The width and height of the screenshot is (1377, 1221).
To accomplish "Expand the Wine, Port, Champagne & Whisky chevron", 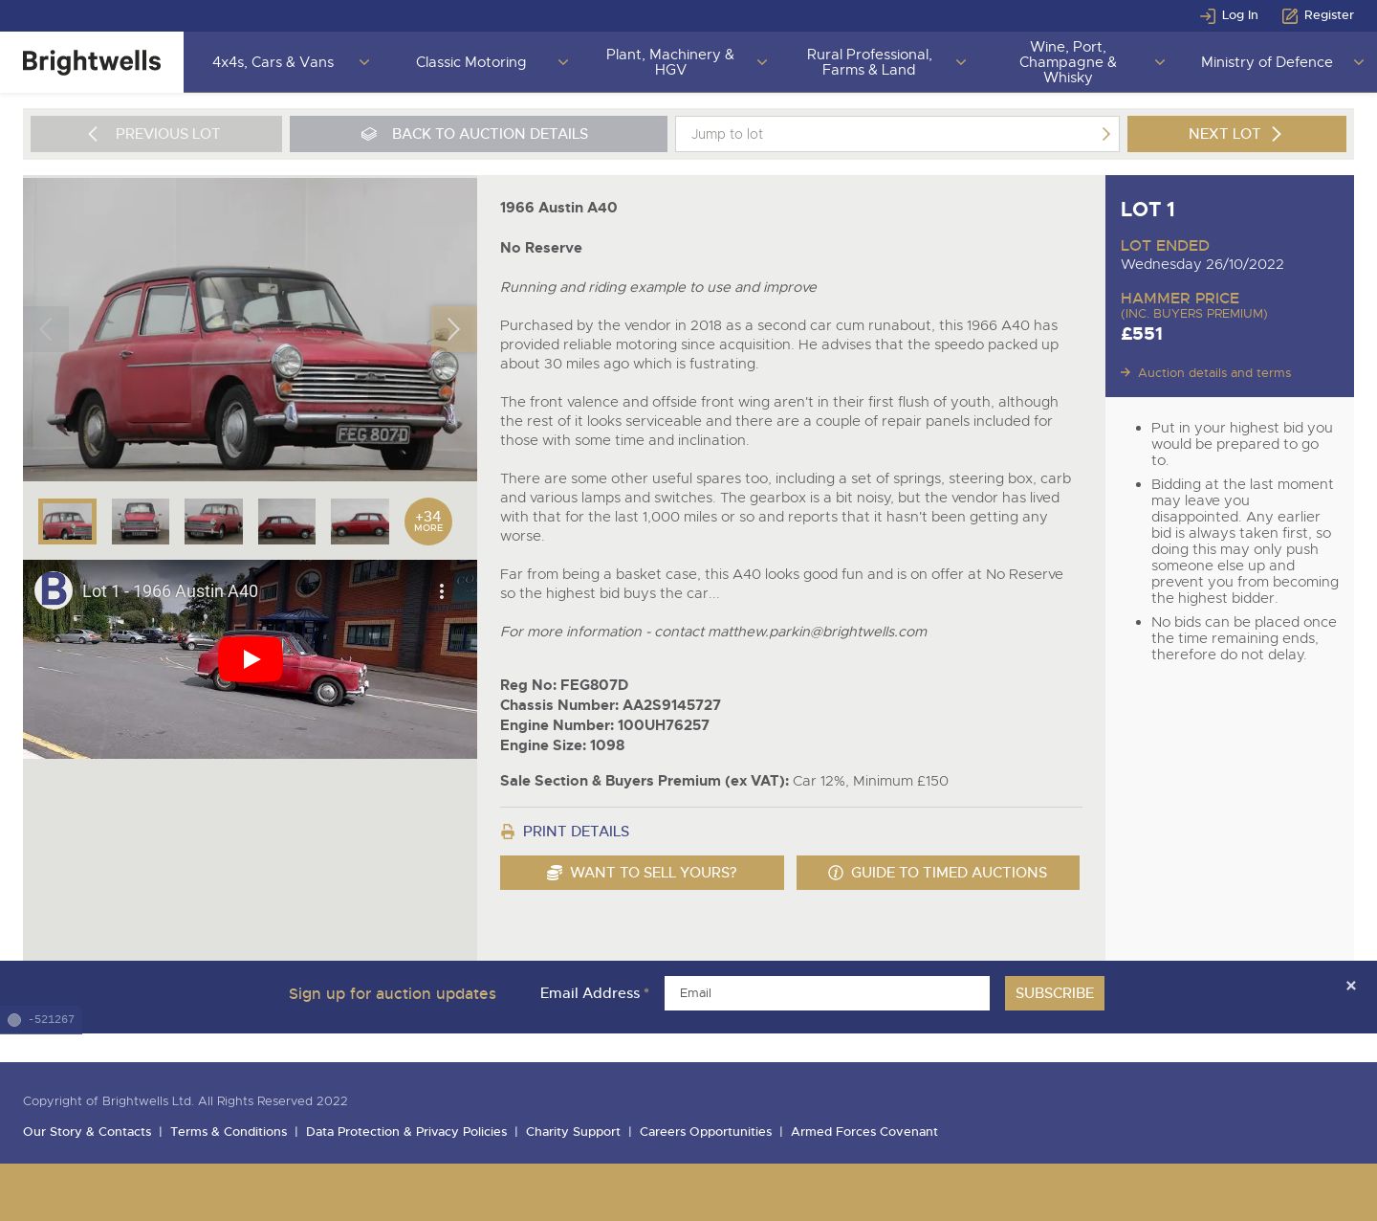I will click(1159, 62).
